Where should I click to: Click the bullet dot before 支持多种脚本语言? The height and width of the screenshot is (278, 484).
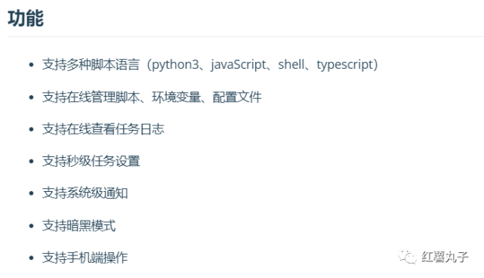coord(31,65)
